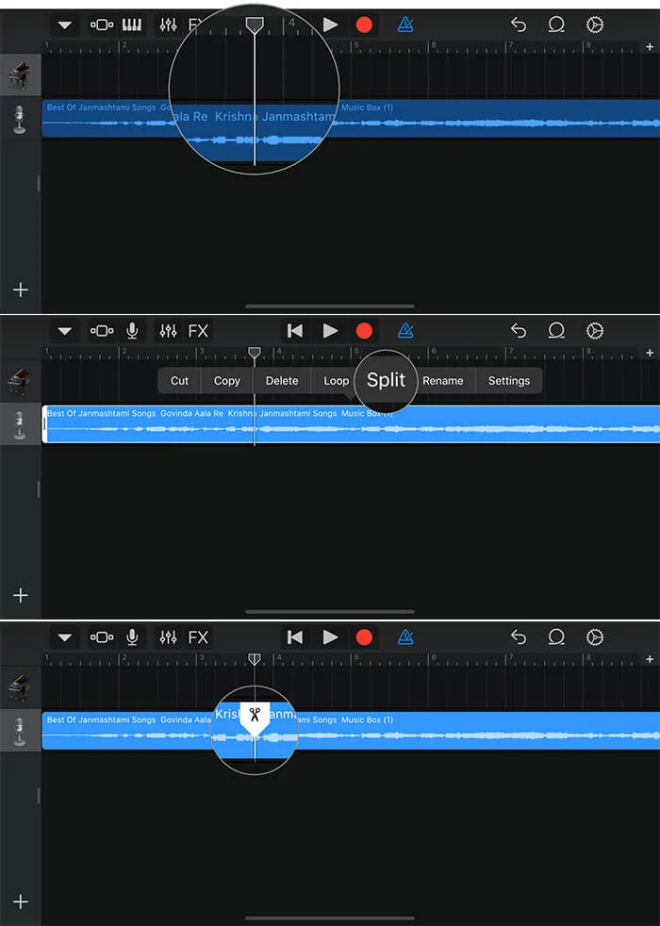Play the song in top screenshot
The image size is (660, 926).
[331, 25]
